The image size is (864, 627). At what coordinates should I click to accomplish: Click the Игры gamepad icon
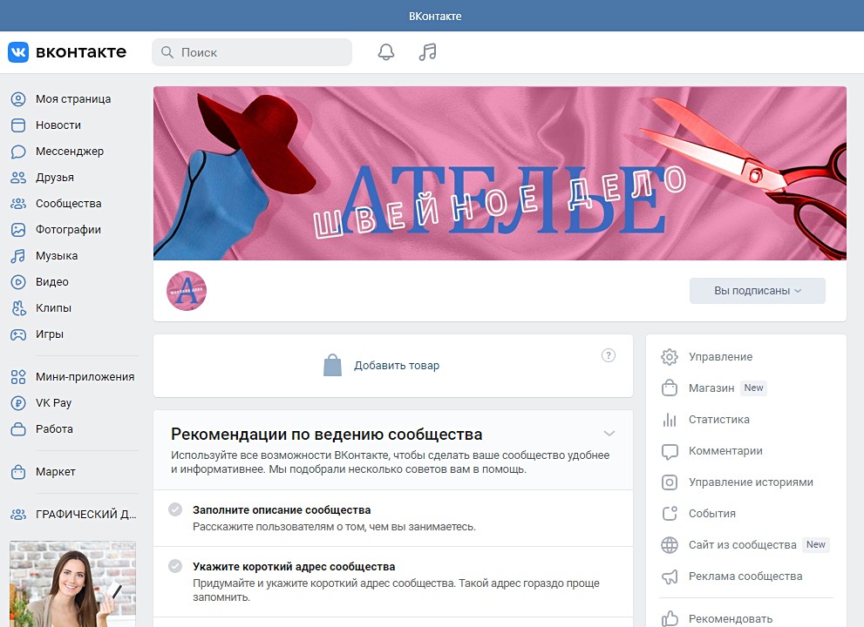click(x=18, y=334)
